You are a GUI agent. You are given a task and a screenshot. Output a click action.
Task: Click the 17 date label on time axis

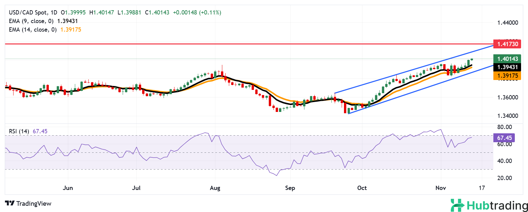[x=482, y=188]
